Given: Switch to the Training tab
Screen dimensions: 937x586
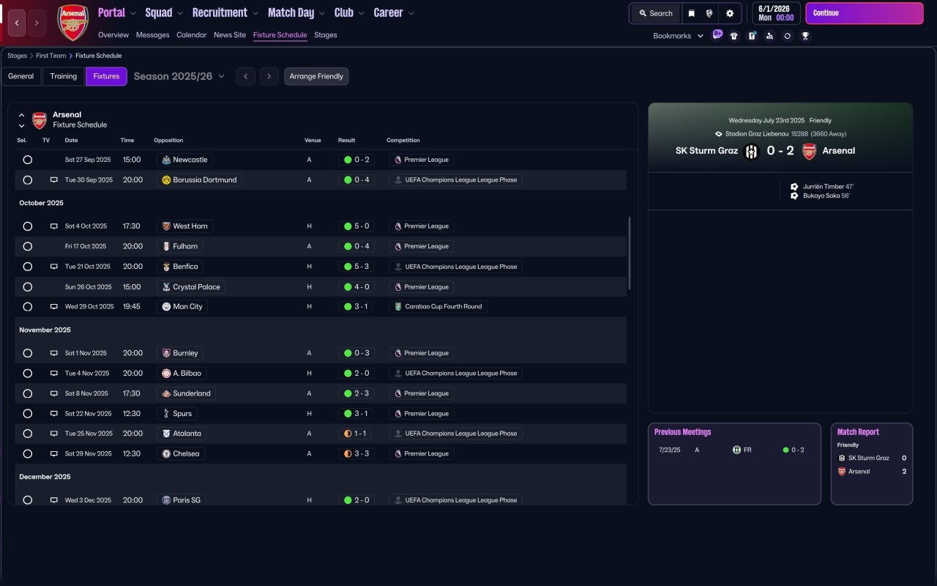Looking at the screenshot, I should pyautogui.click(x=64, y=76).
